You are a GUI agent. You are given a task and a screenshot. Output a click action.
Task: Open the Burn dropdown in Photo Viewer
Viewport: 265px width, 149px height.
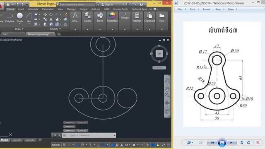coord(220,9)
